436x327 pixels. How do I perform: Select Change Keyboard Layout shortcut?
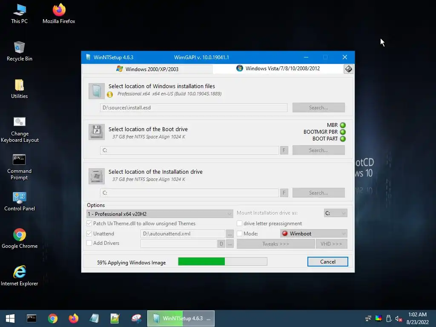point(20,129)
